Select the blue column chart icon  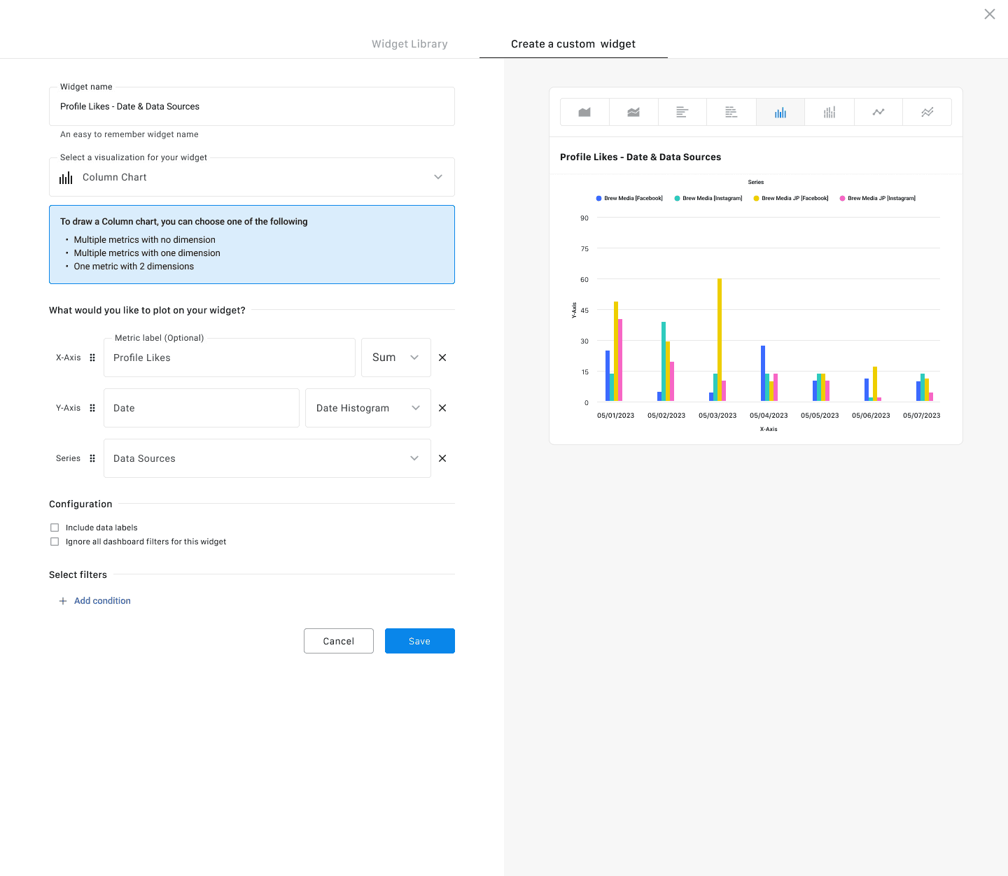(x=780, y=112)
